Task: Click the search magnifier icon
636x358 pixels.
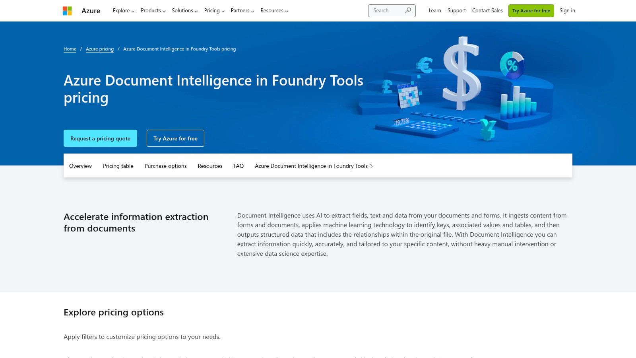Action: (408, 11)
